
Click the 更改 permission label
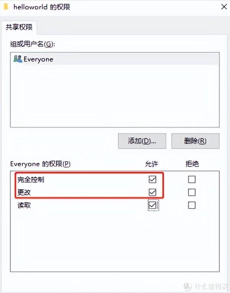(24, 192)
